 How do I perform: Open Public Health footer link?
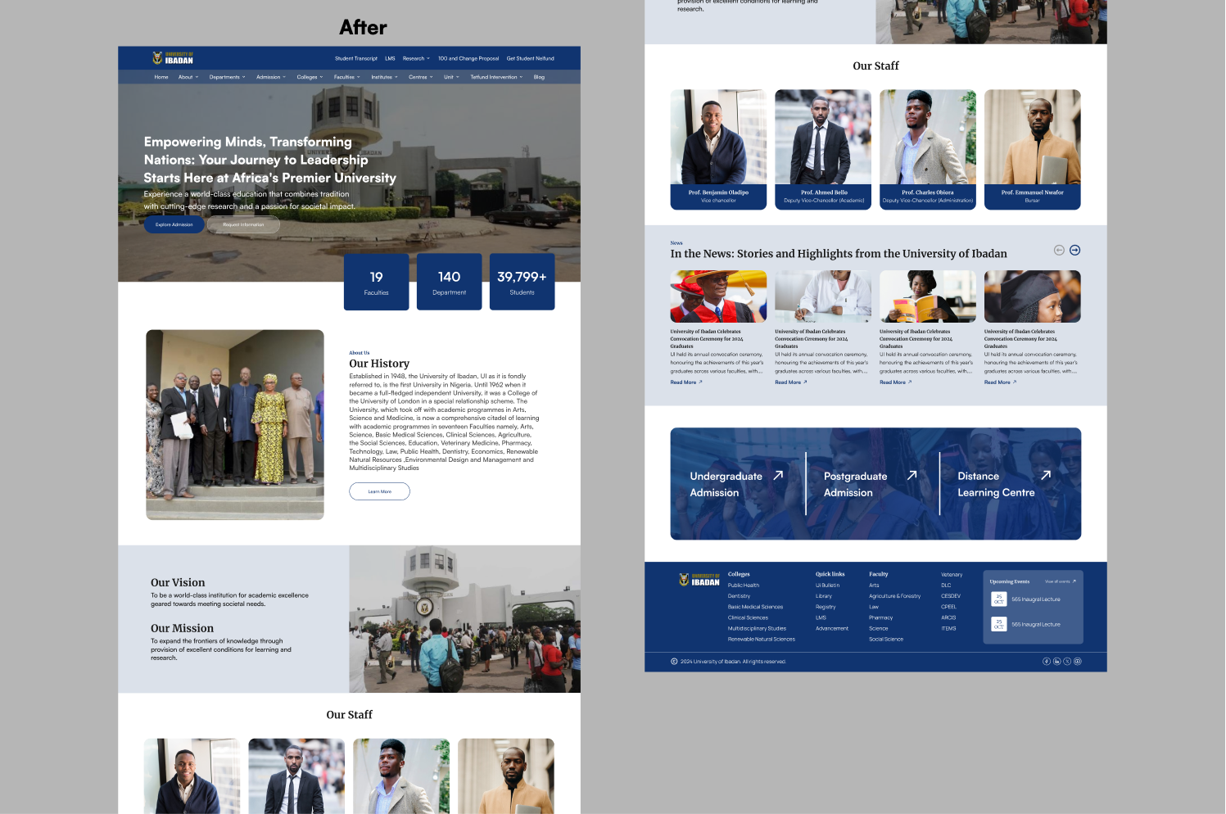tap(744, 586)
